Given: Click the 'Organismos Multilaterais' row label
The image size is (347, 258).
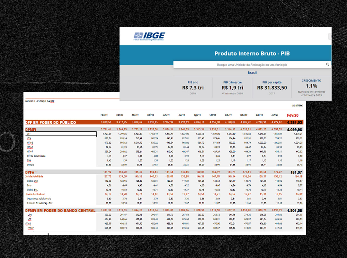Looking at the screenshot, I should 39,198.
